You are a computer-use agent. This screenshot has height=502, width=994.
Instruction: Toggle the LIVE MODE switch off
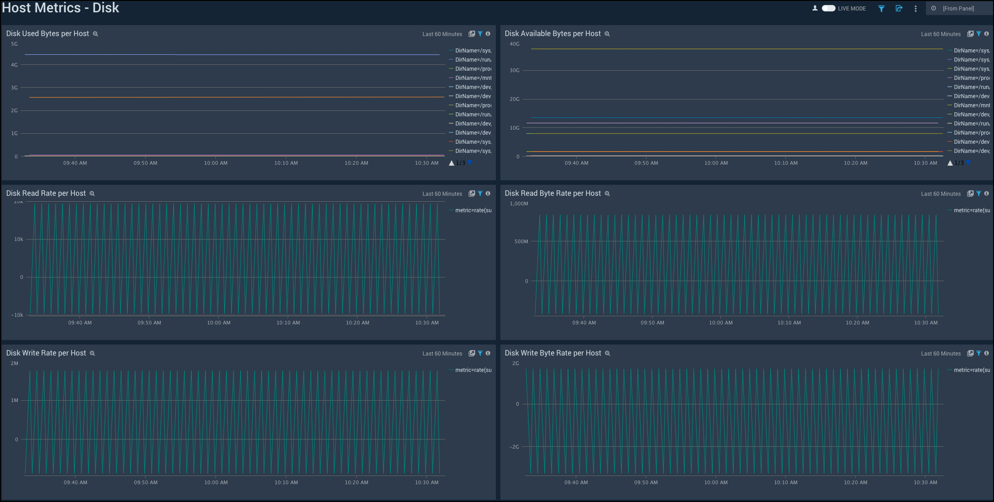829,8
